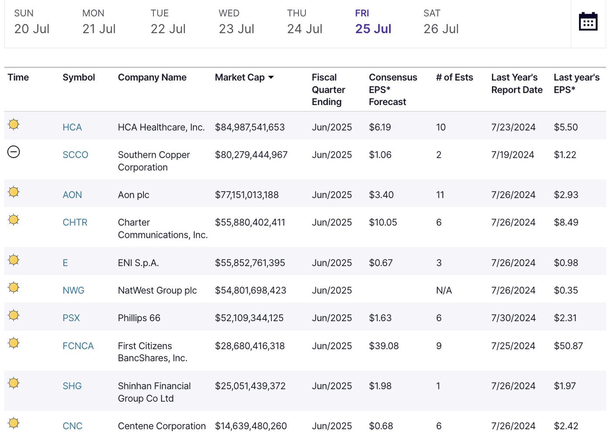
Task: Click the 7/30/2024 report date
Action: click(513, 318)
